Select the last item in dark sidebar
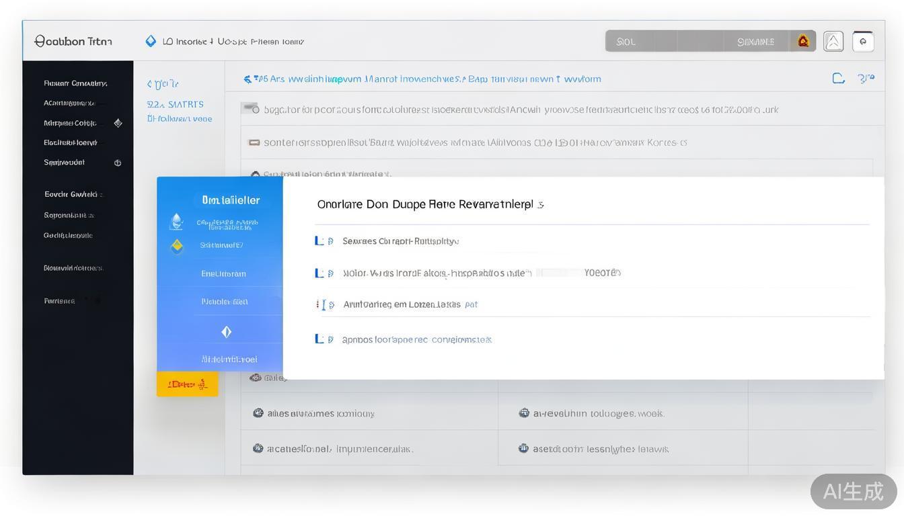This screenshot has width=904, height=516. [x=60, y=301]
